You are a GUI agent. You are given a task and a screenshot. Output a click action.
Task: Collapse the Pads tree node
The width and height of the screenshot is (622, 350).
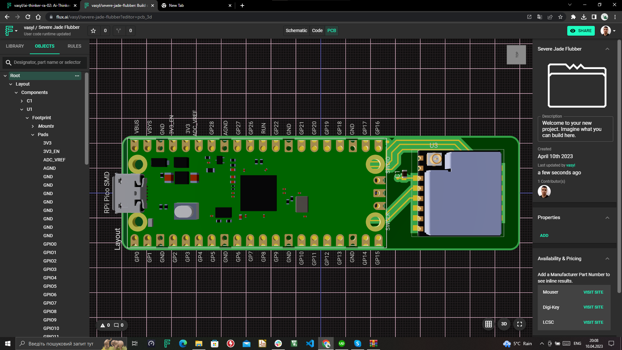click(x=33, y=135)
